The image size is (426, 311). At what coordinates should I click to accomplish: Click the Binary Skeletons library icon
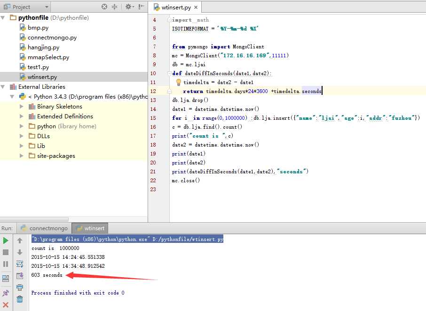pyautogui.click(x=32, y=106)
